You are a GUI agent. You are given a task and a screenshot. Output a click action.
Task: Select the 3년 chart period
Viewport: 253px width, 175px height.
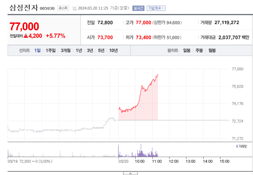[90, 50]
